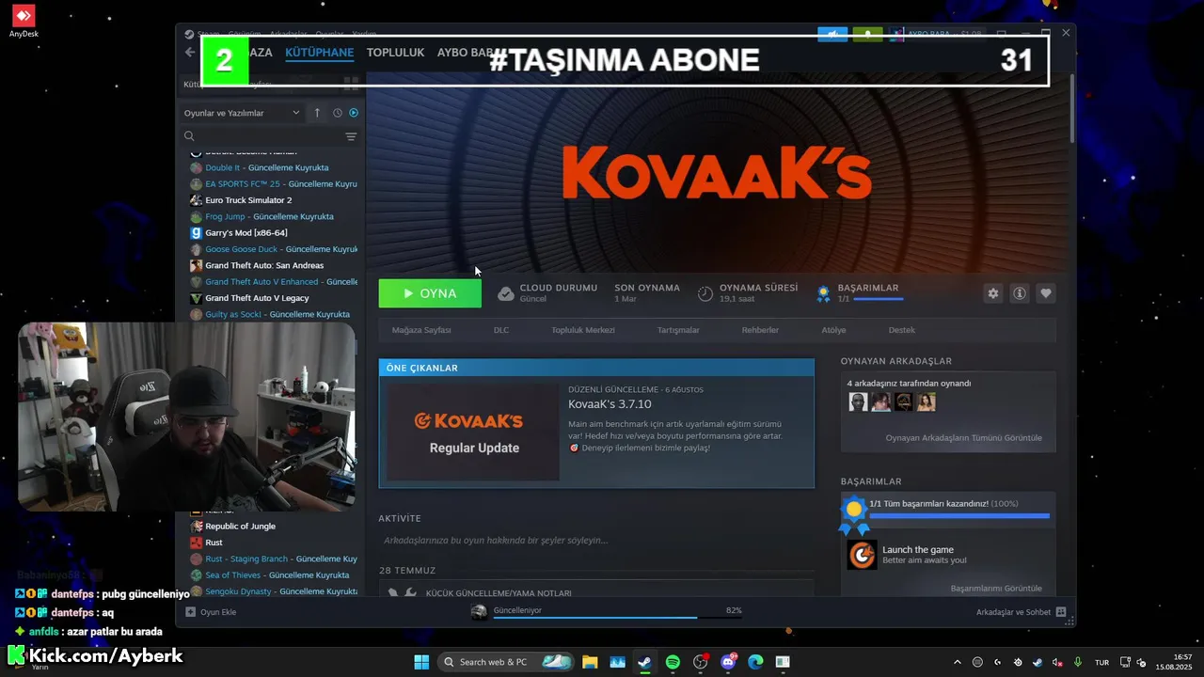Open game info circle icon
This screenshot has height=677, width=1204.
click(1019, 293)
